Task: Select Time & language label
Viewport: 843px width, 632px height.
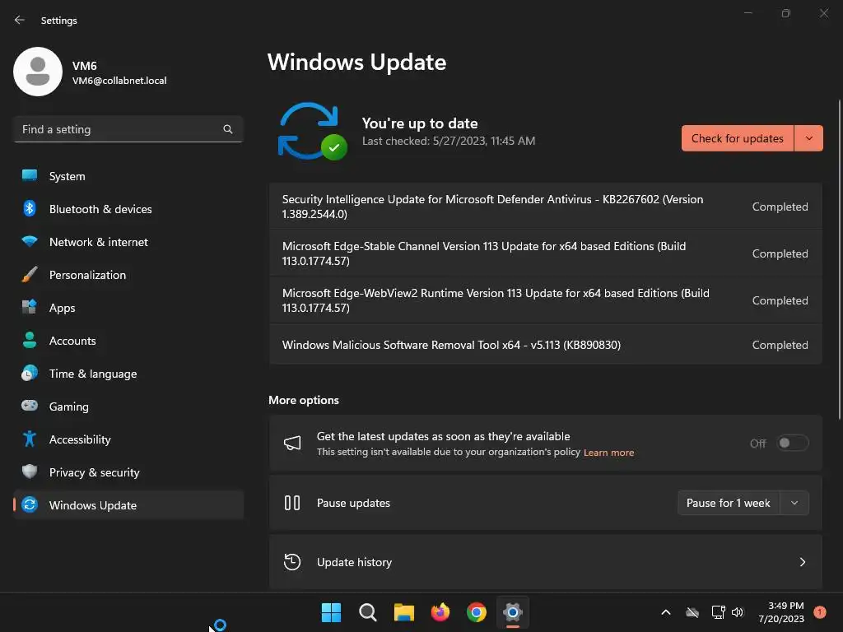Action: [93, 374]
